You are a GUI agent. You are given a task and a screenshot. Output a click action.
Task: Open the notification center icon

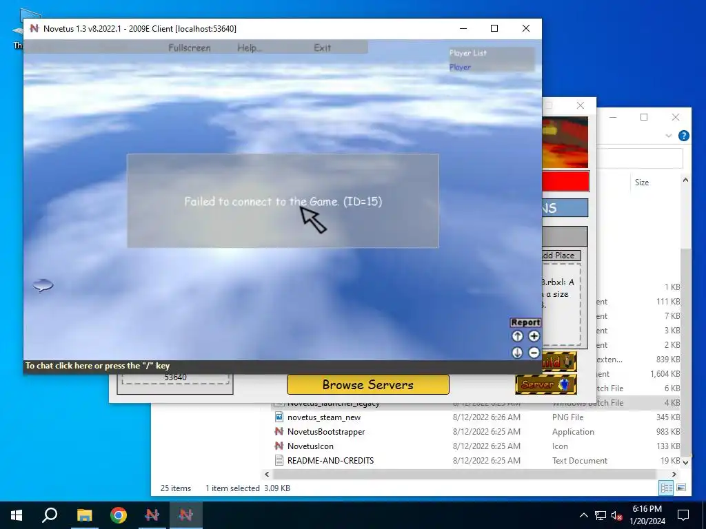[x=683, y=515]
